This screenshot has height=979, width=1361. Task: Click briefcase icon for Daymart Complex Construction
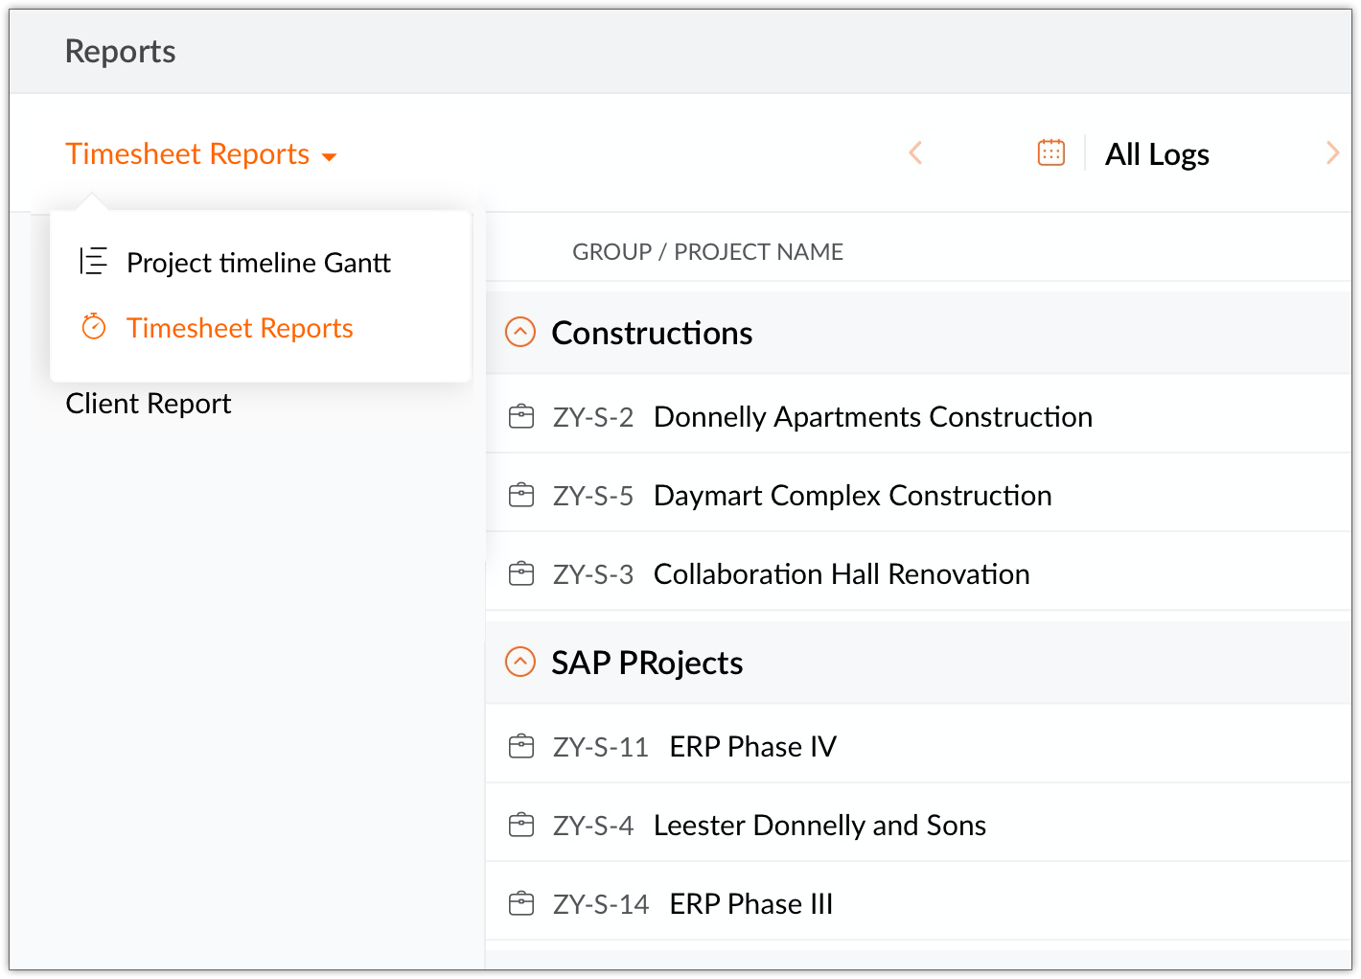coord(521,496)
